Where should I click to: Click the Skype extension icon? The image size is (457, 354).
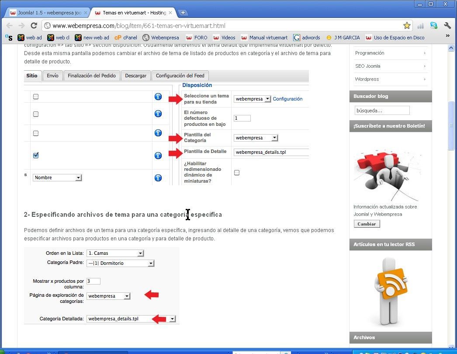coord(434,26)
